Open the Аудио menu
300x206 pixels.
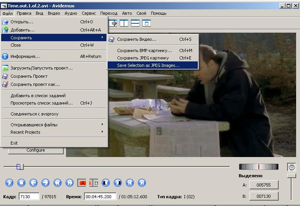(x=71, y=13)
